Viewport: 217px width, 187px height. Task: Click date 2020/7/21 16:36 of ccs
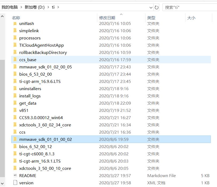tap(115, 132)
